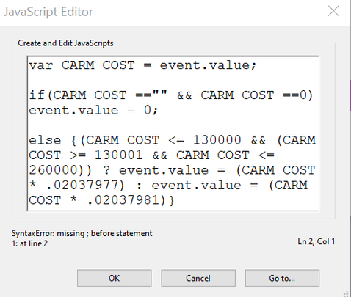Click the line starting '* .02037977)'

point(168,186)
